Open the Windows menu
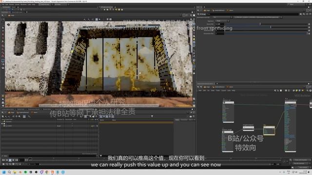This screenshot has width=312, height=175. pos(23,4)
